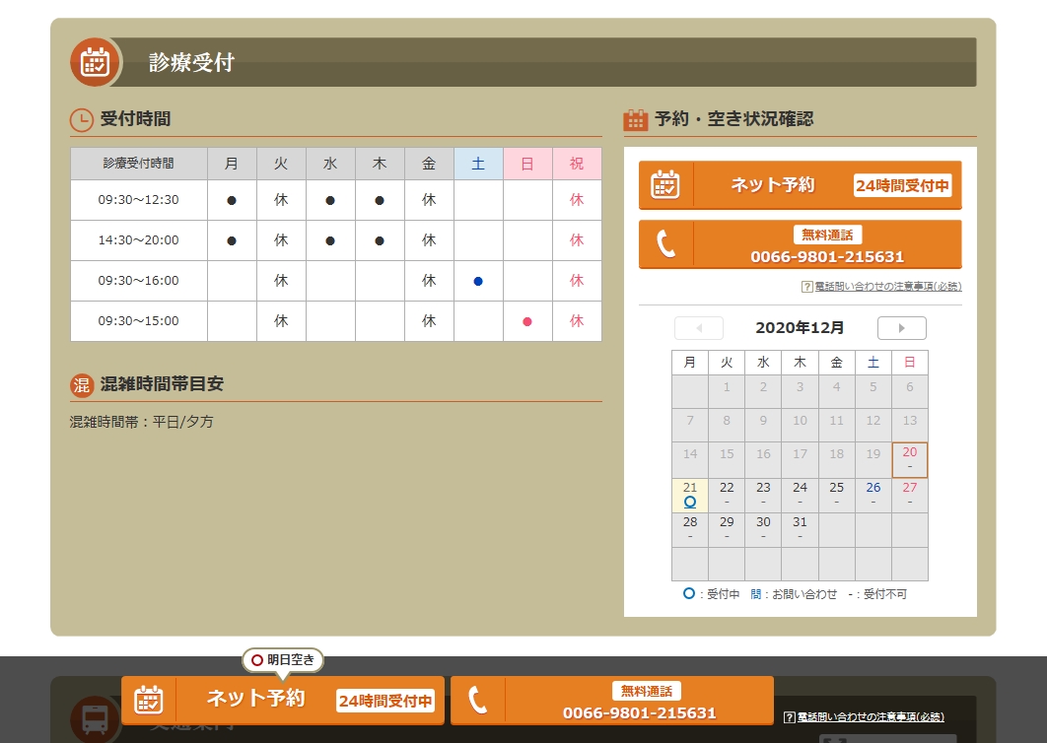1047x743 pixels.
Task: Open bottom bar 電話問い合わせの注意事項 link
Action: (870, 717)
